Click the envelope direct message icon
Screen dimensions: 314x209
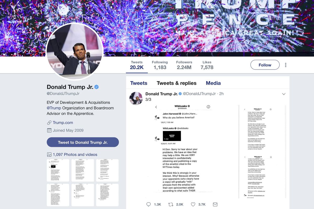(x=215, y=204)
